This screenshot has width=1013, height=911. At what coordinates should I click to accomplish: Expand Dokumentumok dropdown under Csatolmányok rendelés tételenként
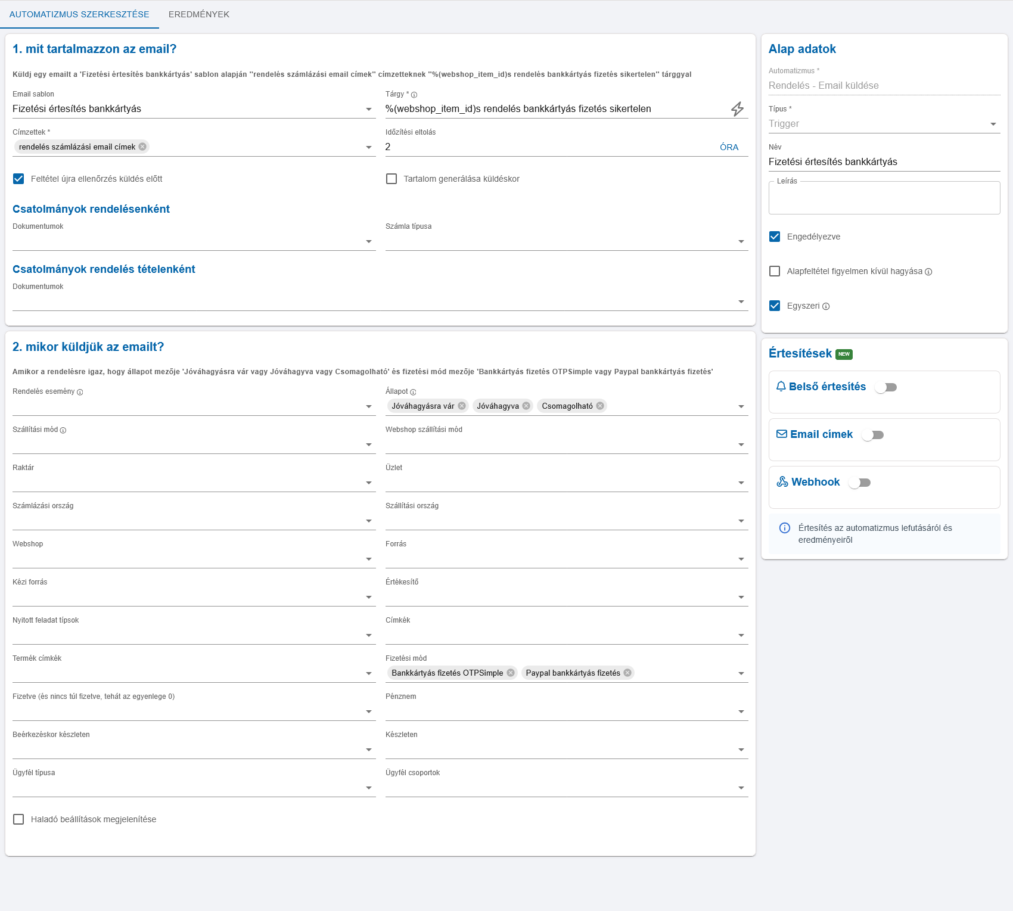[380, 301]
